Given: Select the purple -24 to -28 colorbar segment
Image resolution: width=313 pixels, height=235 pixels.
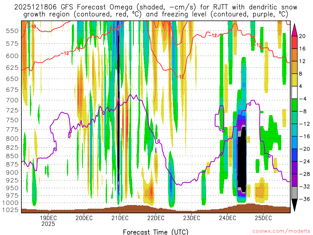Looking at the screenshot, I should tap(294, 168).
